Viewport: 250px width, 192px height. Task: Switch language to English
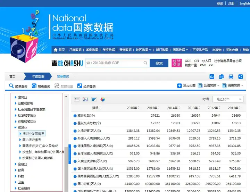pyautogui.click(x=245, y=3)
